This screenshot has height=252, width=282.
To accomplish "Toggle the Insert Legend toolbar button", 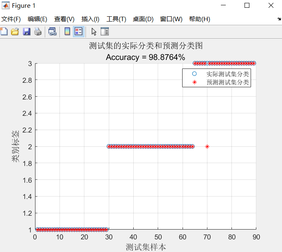I will pyautogui.click(x=79, y=31).
